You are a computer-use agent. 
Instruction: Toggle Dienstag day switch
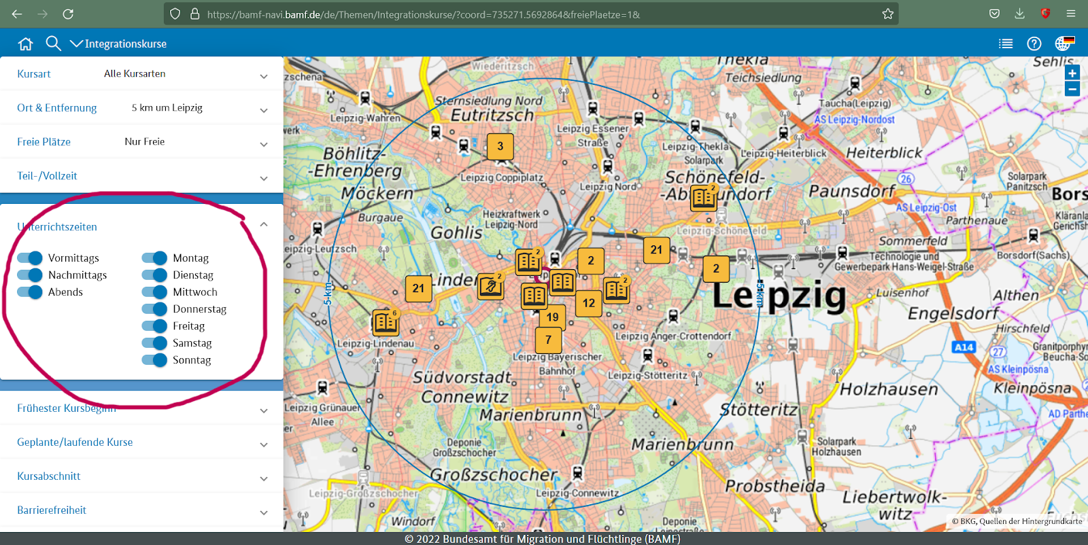point(154,275)
